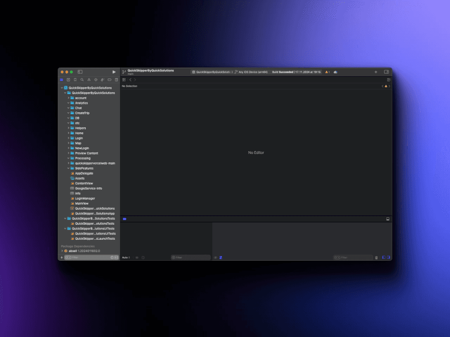Click the git branch icon in toolbar
450x337 pixels.
pos(124,72)
